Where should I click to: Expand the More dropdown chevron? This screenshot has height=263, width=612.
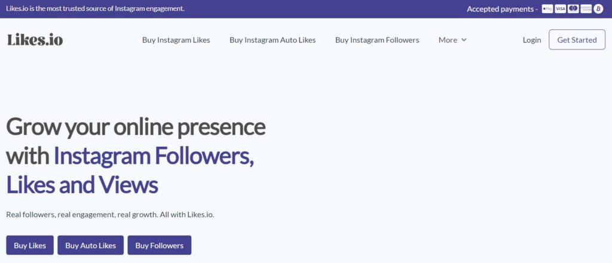click(464, 40)
